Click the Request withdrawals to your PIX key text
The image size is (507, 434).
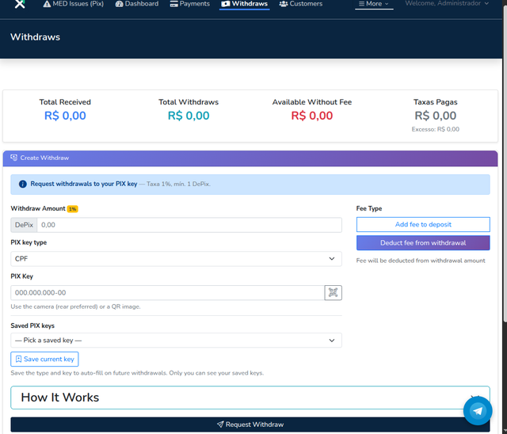84,184
